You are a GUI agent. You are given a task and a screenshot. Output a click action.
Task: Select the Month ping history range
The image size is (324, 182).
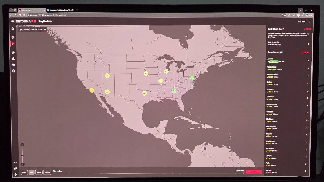point(47,172)
